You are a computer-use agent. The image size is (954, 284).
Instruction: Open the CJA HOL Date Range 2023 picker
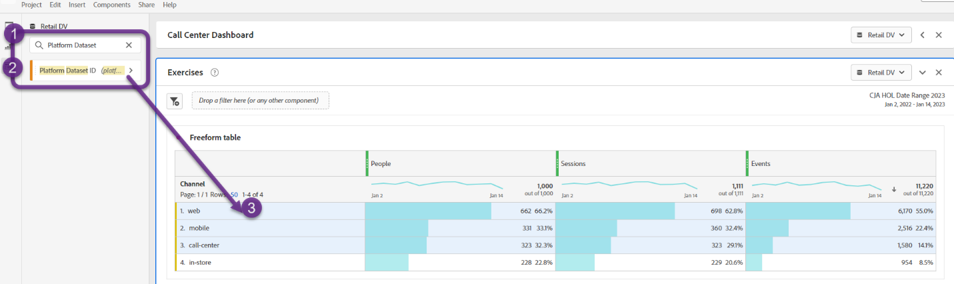click(907, 100)
